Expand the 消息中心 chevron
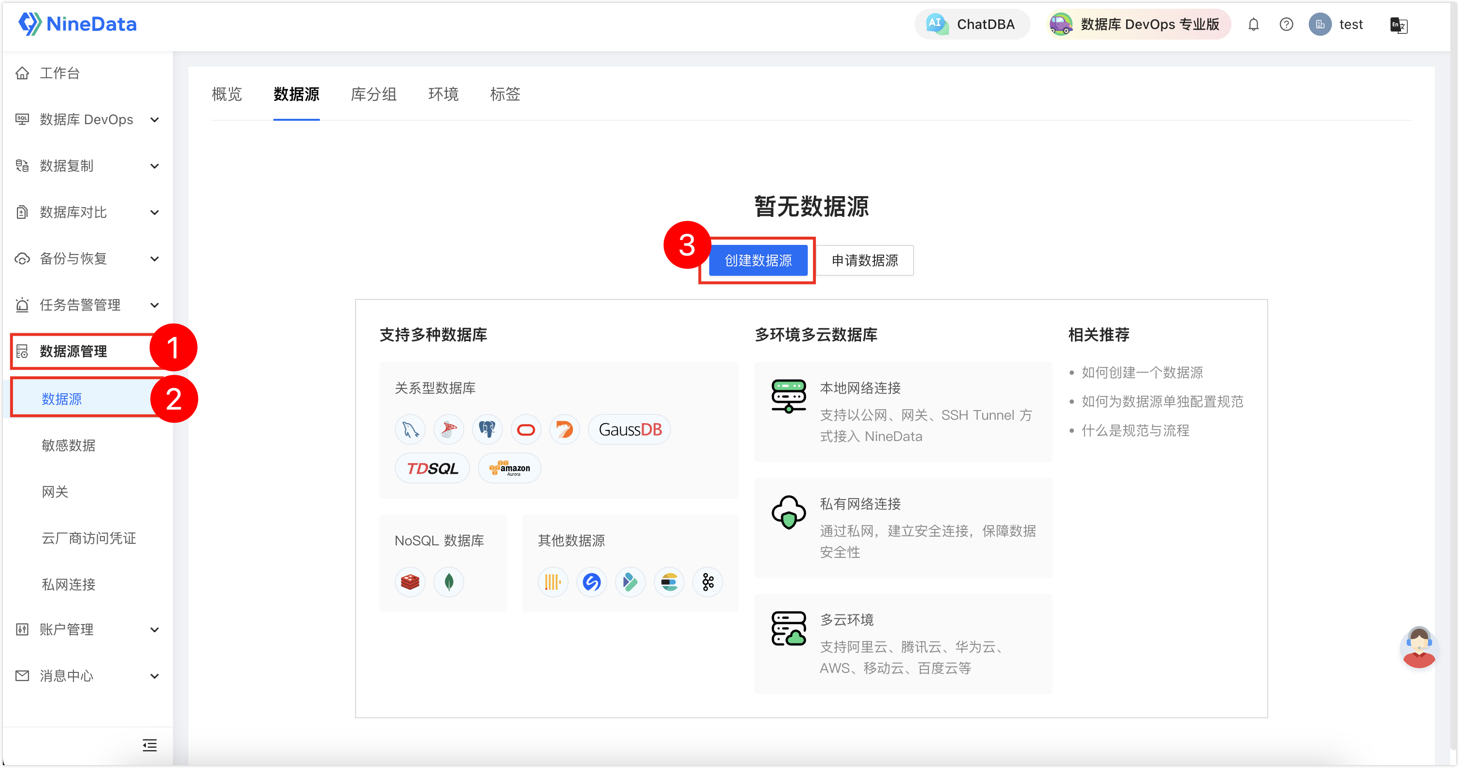This screenshot has width=1459, height=768. [155, 676]
